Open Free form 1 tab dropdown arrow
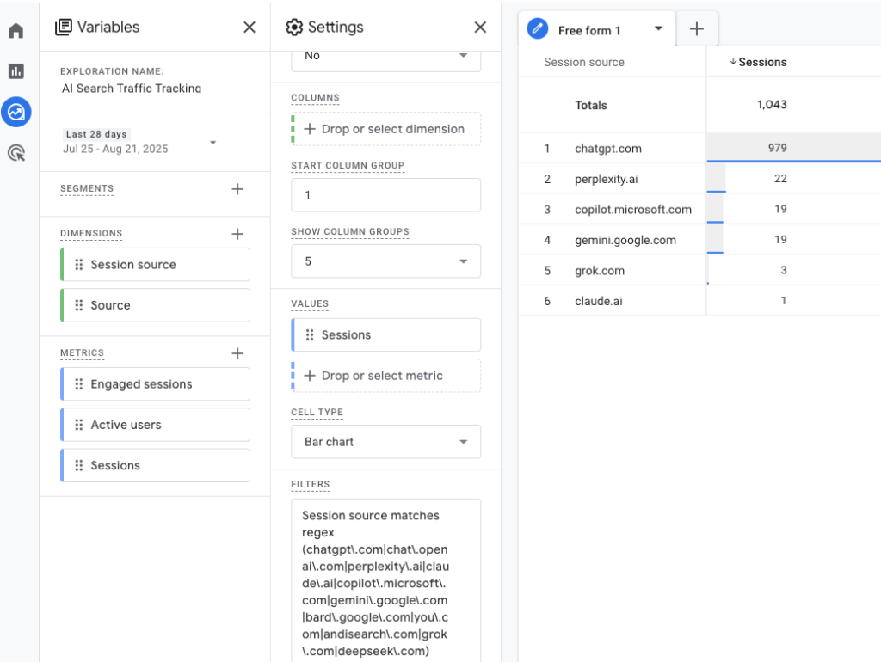The width and height of the screenshot is (881, 662). (658, 29)
